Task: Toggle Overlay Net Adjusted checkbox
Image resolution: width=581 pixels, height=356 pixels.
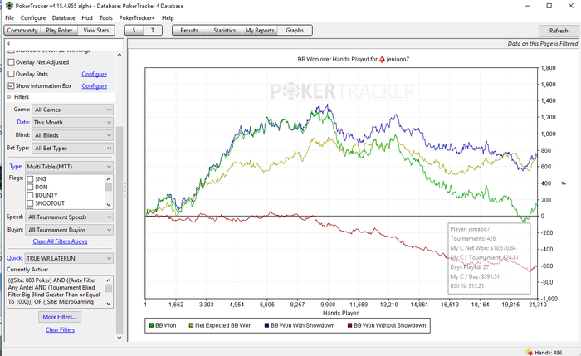Action: pyautogui.click(x=11, y=62)
